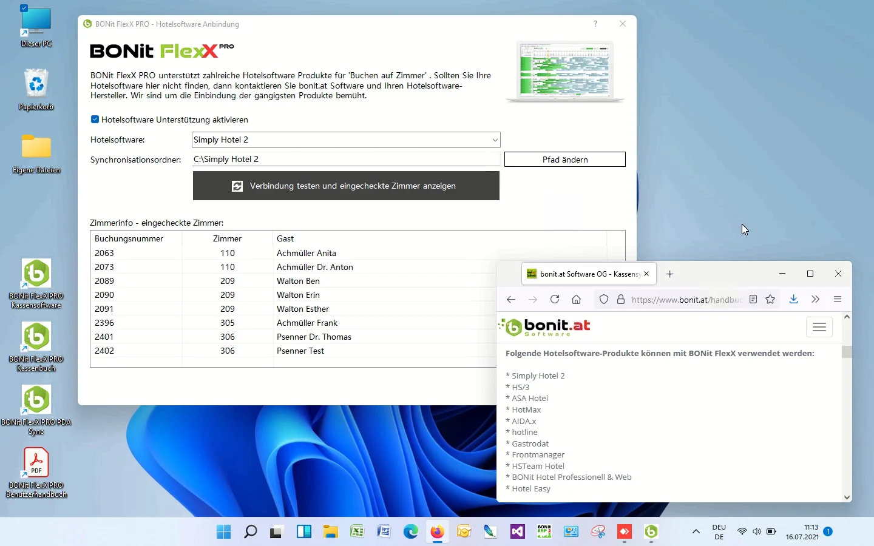Click the Pfad ändern button
This screenshot has width=874, height=546.
564,160
